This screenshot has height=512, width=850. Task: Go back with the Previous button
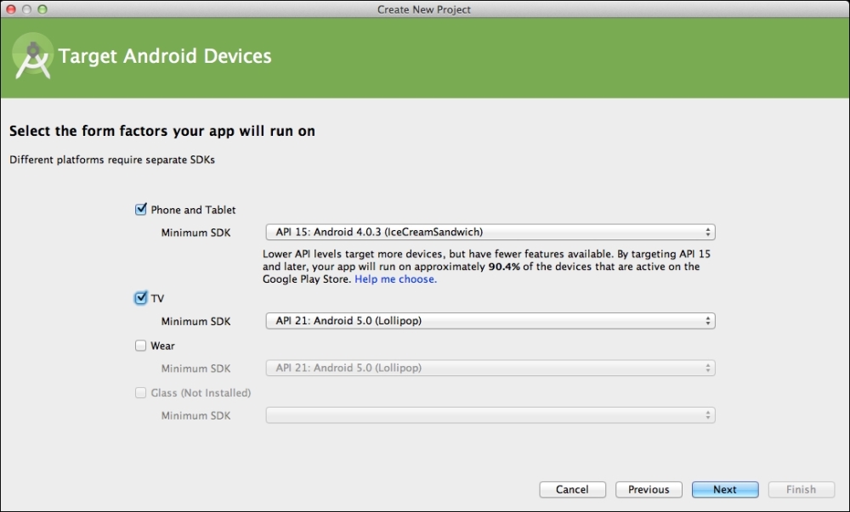[x=649, y=490]
